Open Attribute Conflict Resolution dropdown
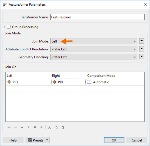 [94, 49]
